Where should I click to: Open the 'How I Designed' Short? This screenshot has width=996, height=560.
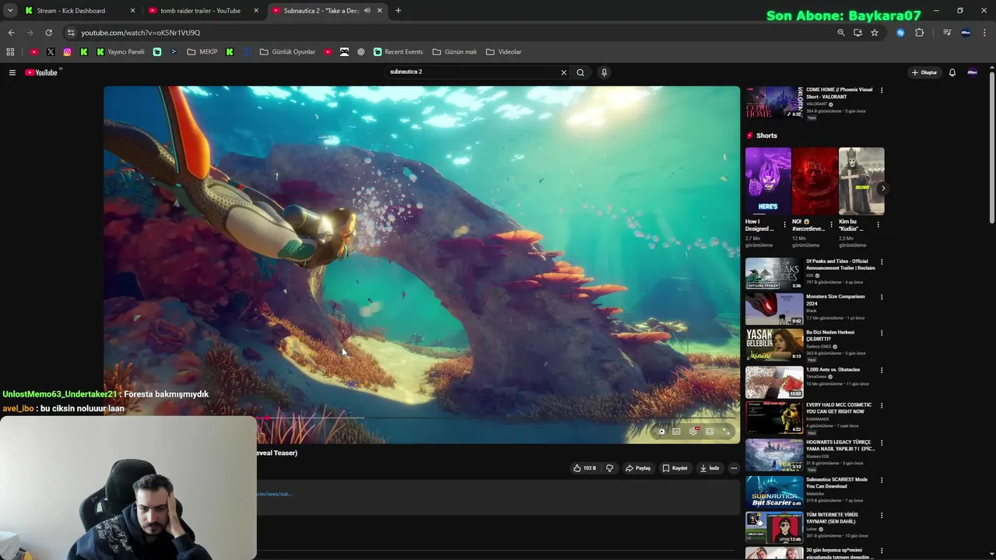[768, 181]
